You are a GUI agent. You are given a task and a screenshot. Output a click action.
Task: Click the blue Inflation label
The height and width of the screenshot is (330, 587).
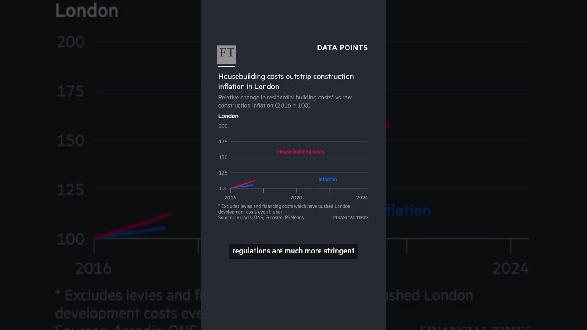point(327,179)
